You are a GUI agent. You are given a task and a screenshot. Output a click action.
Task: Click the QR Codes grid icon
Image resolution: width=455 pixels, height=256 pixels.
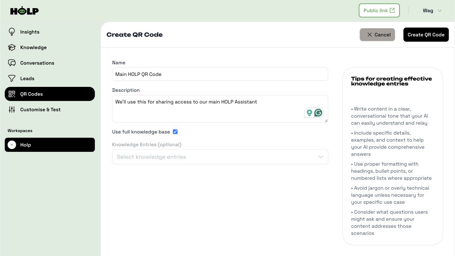pyautogui.click(x=12, y=94)
